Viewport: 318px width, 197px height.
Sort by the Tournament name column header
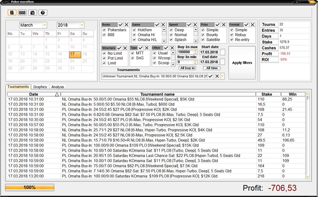point(158,94)
